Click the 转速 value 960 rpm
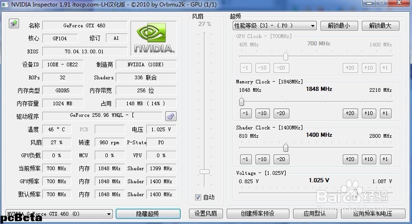 point(109,142)
